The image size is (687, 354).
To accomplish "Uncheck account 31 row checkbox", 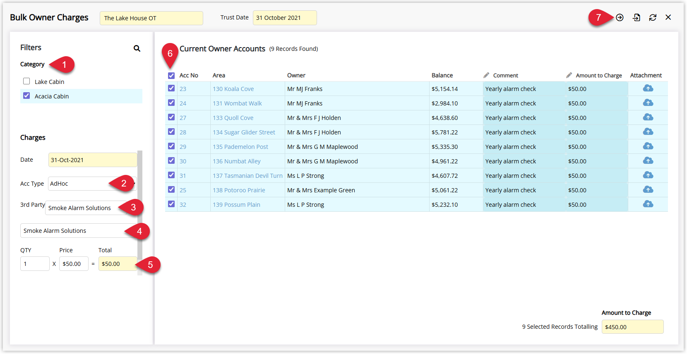I will coord(171,175).
